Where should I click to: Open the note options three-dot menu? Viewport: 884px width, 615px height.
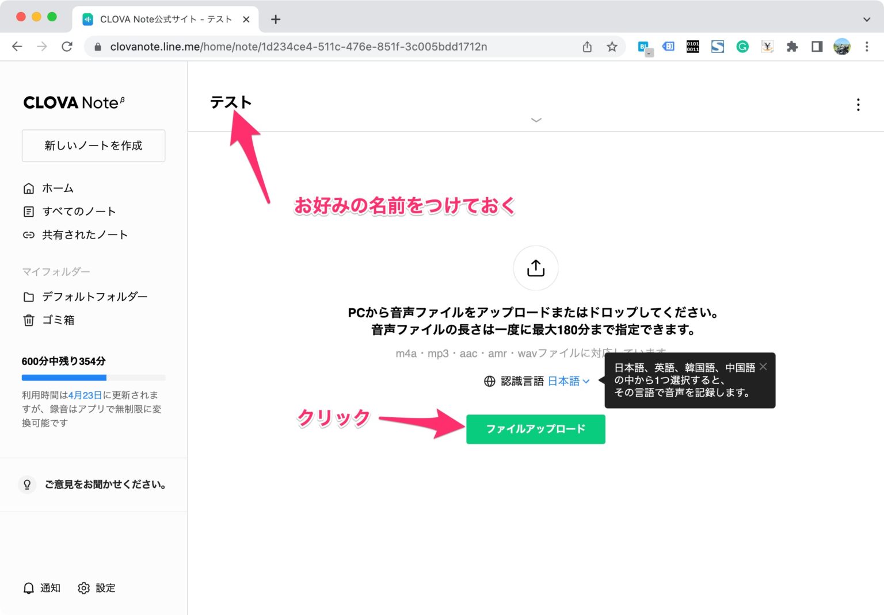tap(858, 105)
